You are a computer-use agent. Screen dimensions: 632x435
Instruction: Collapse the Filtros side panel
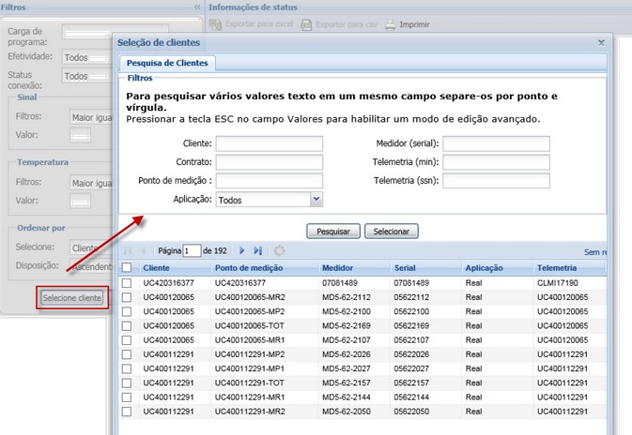[196, 7]
